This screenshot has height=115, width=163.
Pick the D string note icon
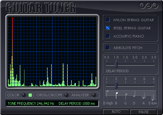[134, 94]
